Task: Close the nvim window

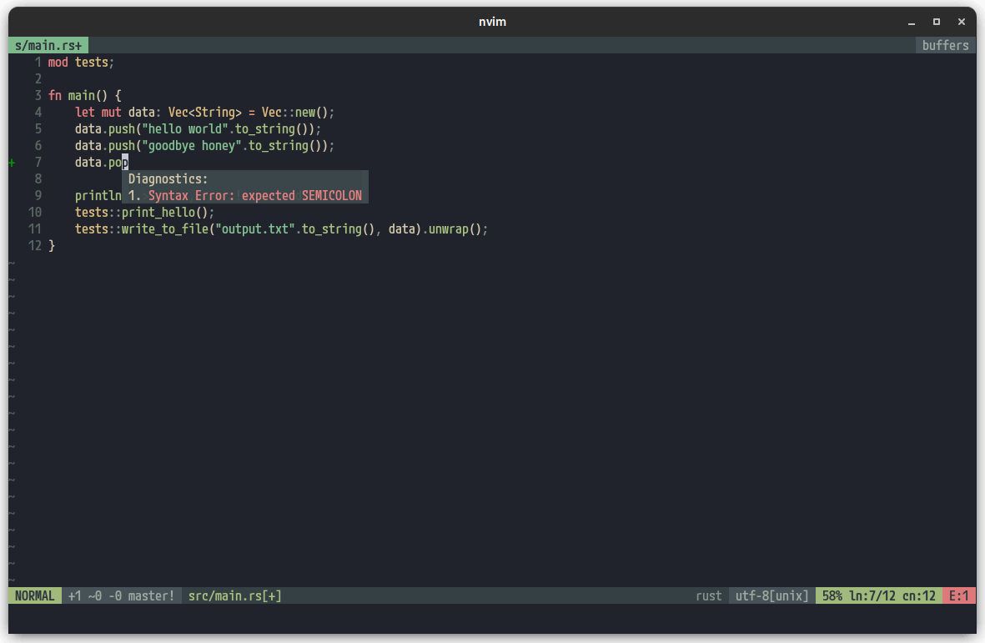Action: tap(962, 22)
